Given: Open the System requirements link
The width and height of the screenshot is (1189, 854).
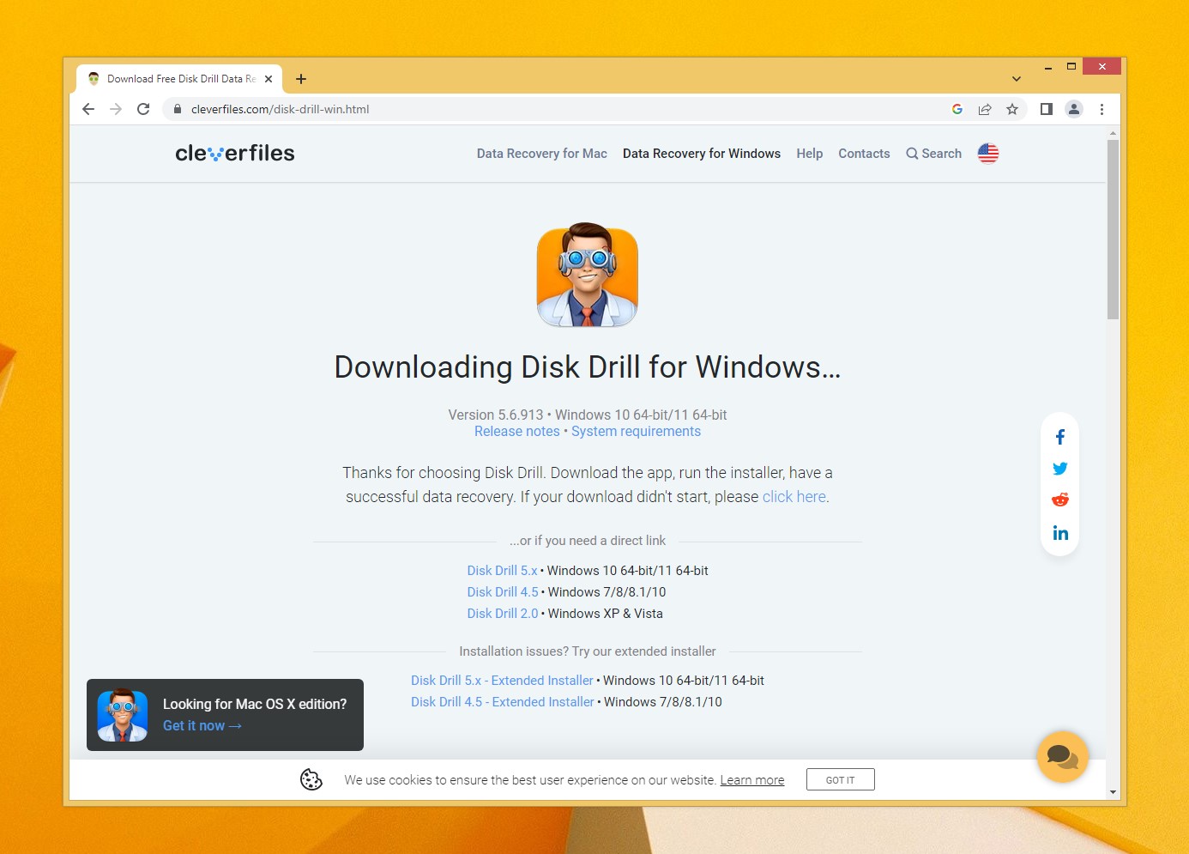Looking at the screenshot, I should [x=637, y=432].
